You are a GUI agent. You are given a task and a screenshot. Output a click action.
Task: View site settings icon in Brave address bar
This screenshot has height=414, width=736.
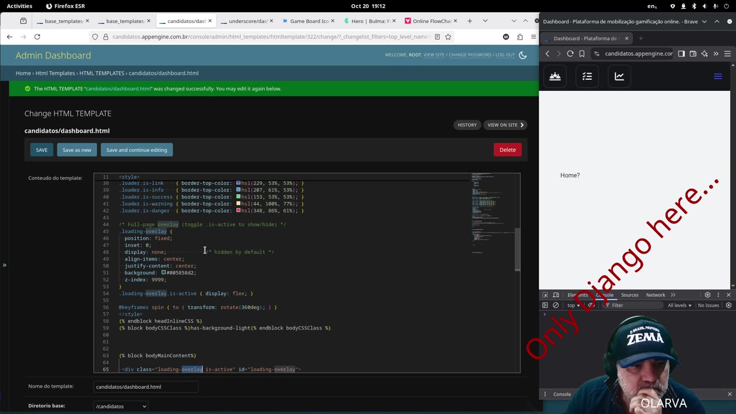597,53
